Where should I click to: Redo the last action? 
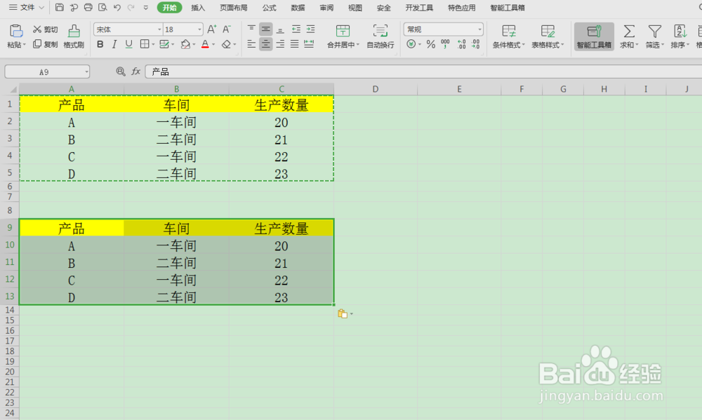[131, 8]
